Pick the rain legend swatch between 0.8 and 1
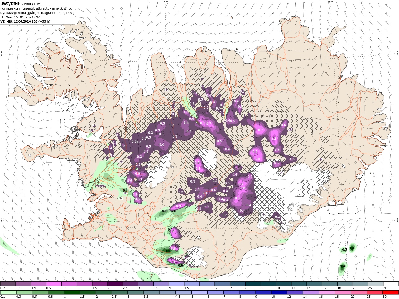The image size is (399, 299). (56, 292)
